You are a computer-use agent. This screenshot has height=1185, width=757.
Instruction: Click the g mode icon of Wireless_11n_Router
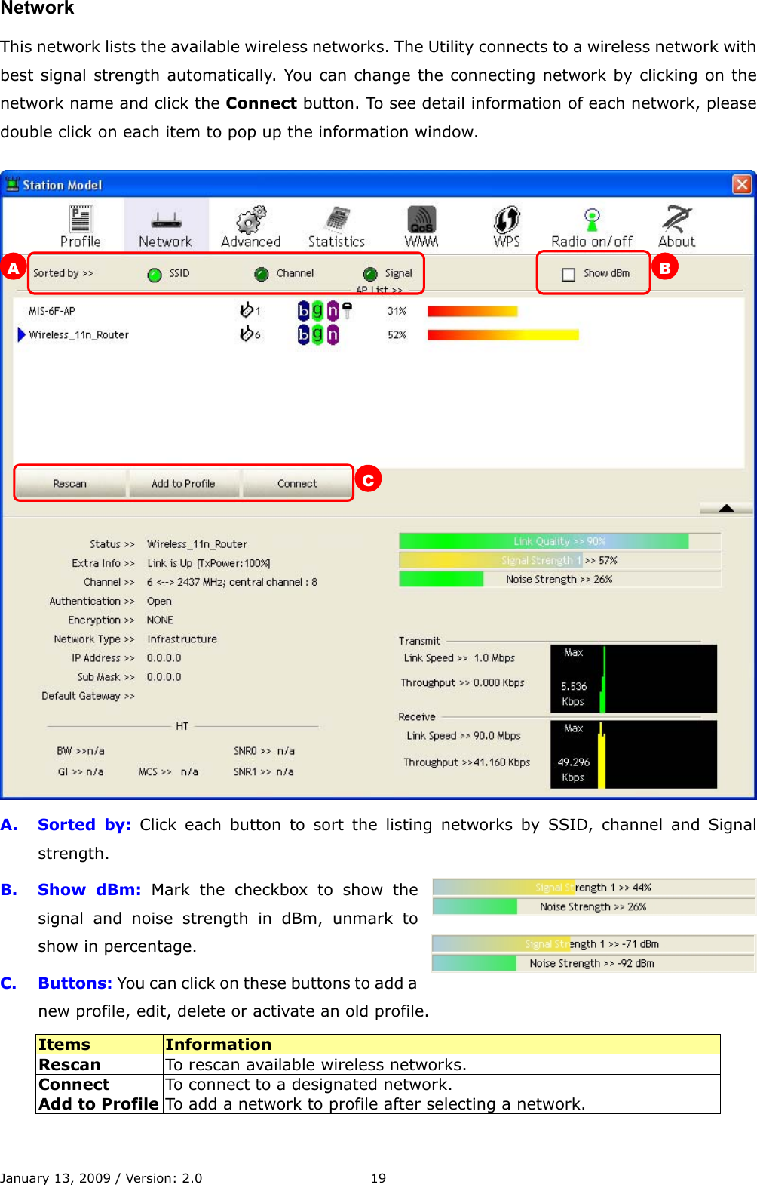click(317, 334)
